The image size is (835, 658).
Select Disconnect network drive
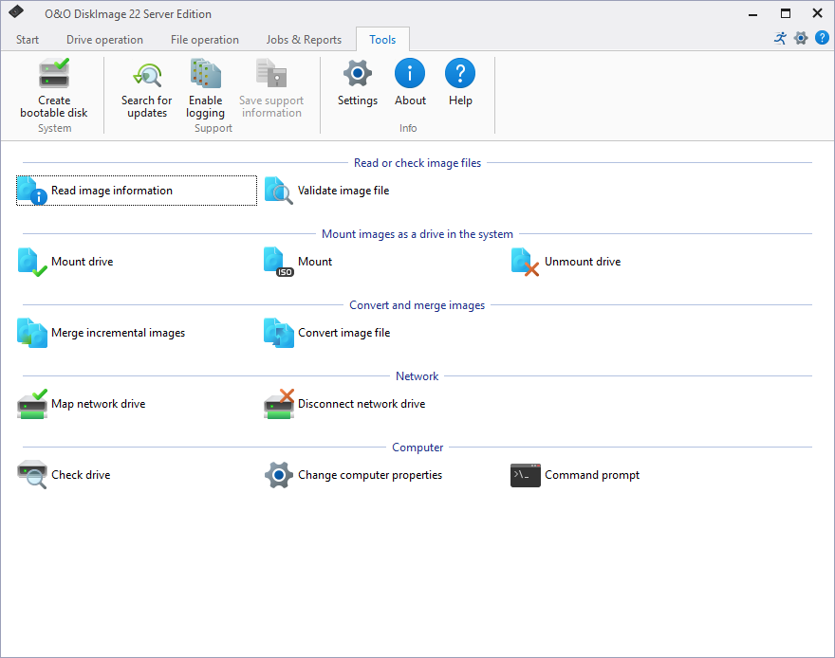pos(361,404)
